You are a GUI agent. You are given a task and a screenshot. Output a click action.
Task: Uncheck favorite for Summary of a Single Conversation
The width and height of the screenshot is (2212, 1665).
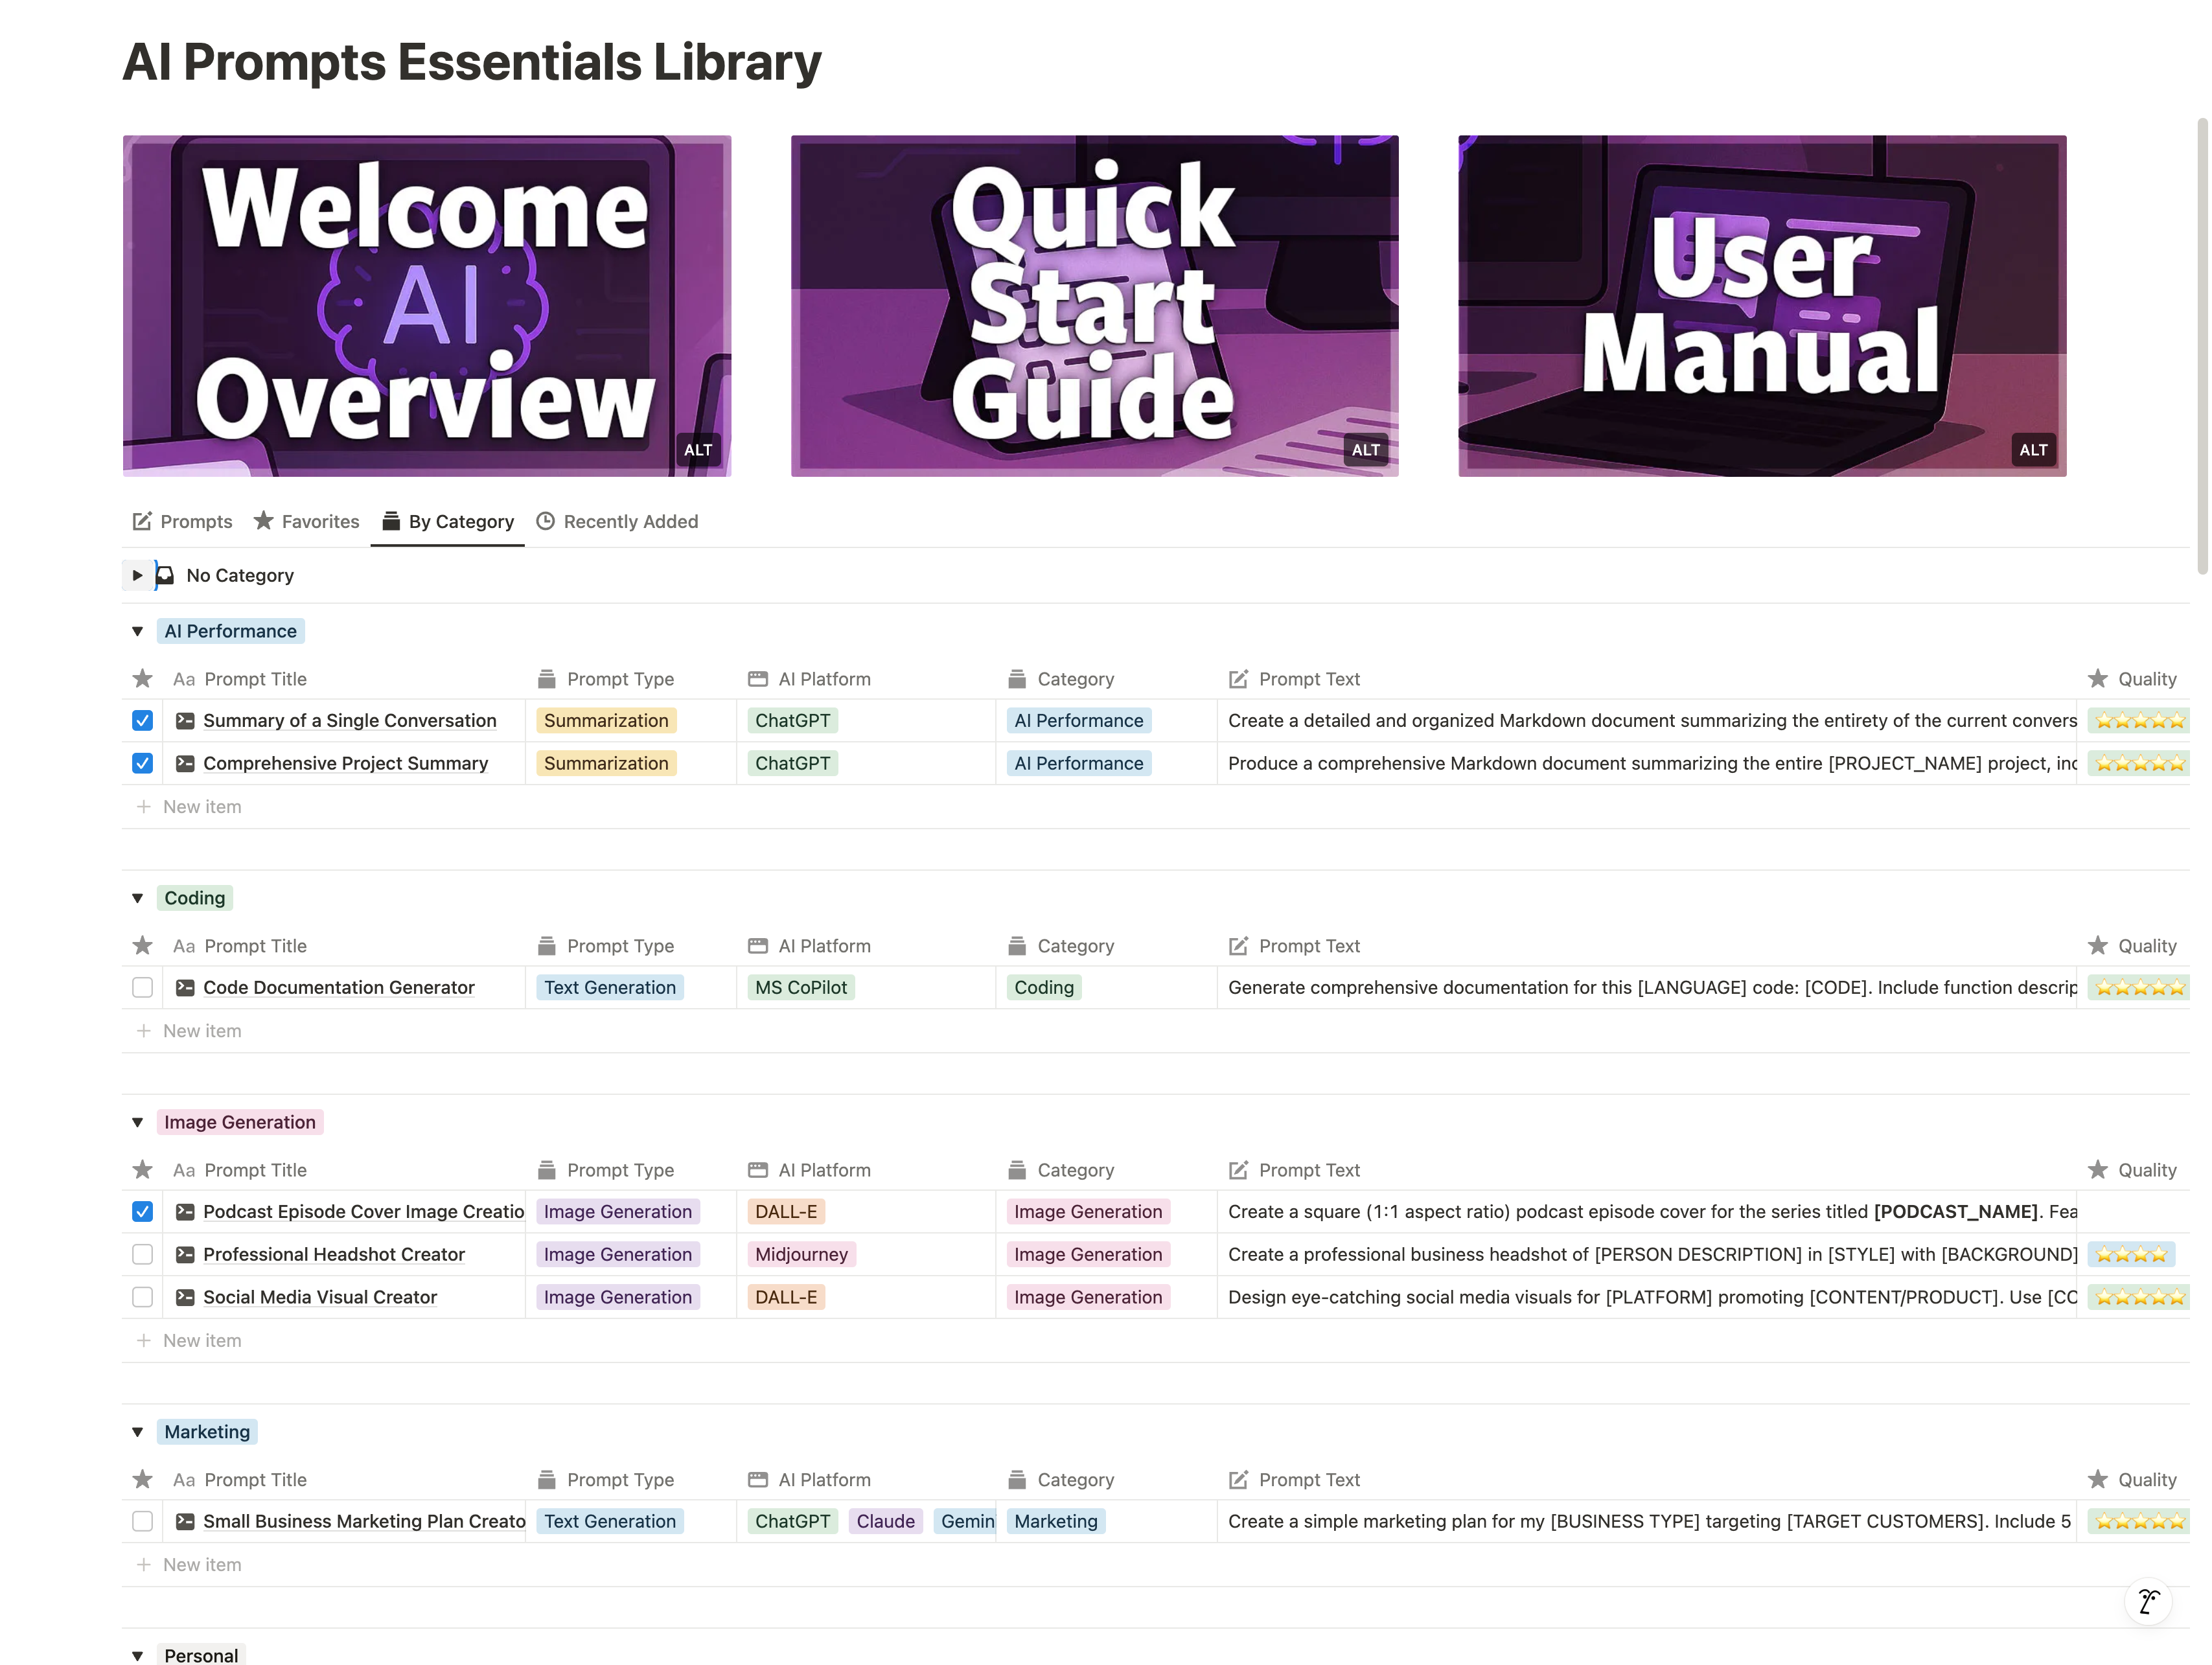click(143, 720)
